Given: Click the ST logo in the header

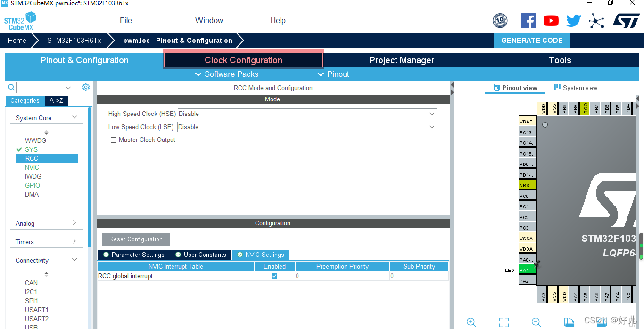Looking at the screenshot, I should click(x=626, y=20).
